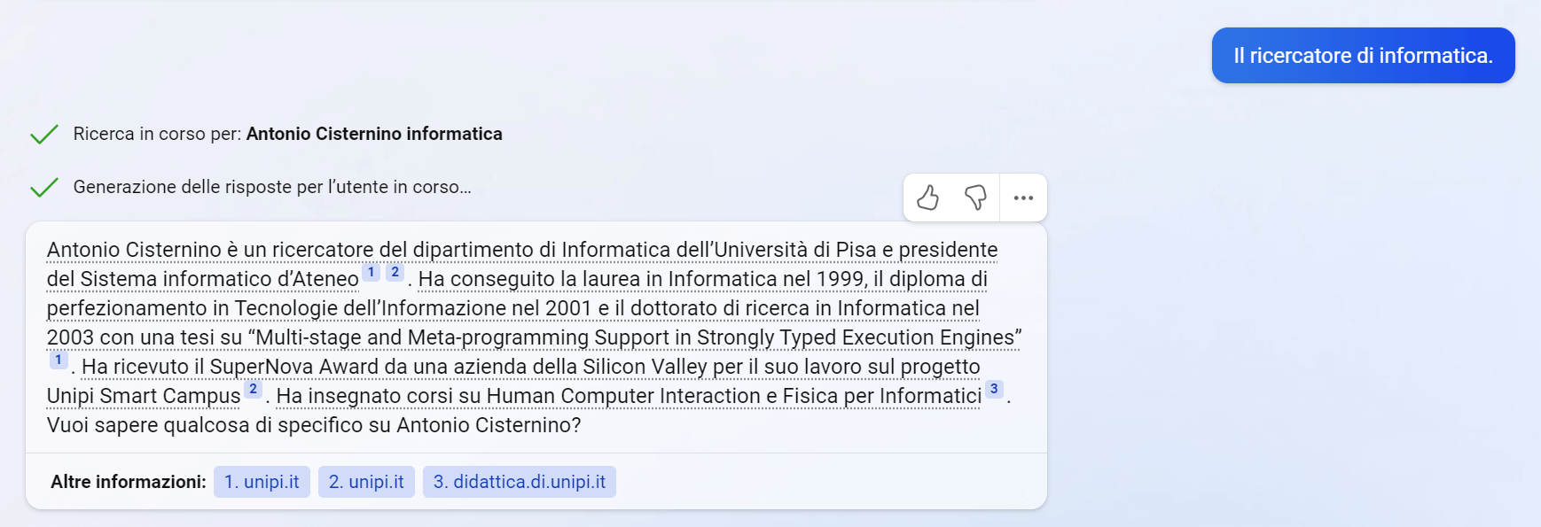The width and height of the screenshot is (1541, 527).
Task: Click green checkmark beside 'Ricerca in corso per'
Action: pyautogui.click(x=44, y=134)
